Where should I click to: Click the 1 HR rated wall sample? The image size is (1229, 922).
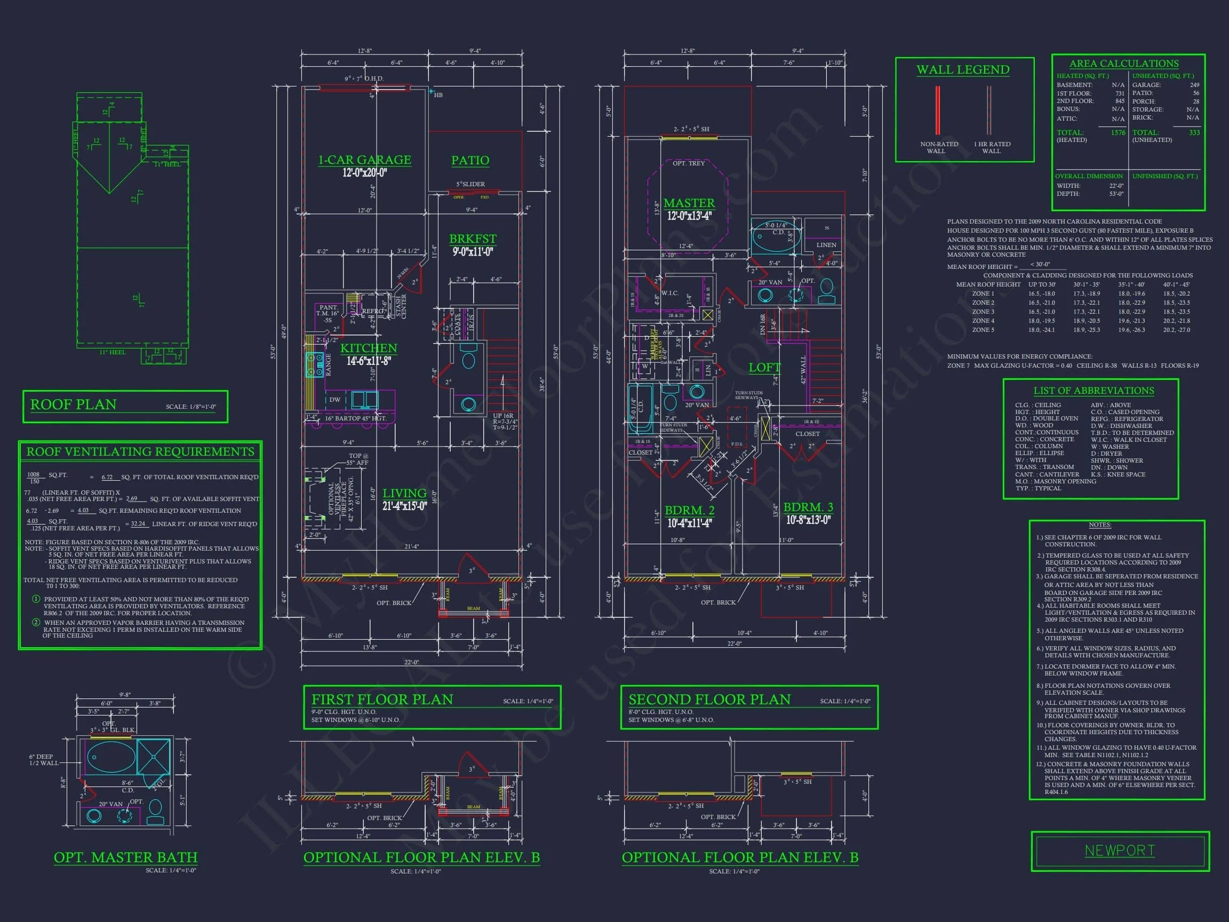989,110
